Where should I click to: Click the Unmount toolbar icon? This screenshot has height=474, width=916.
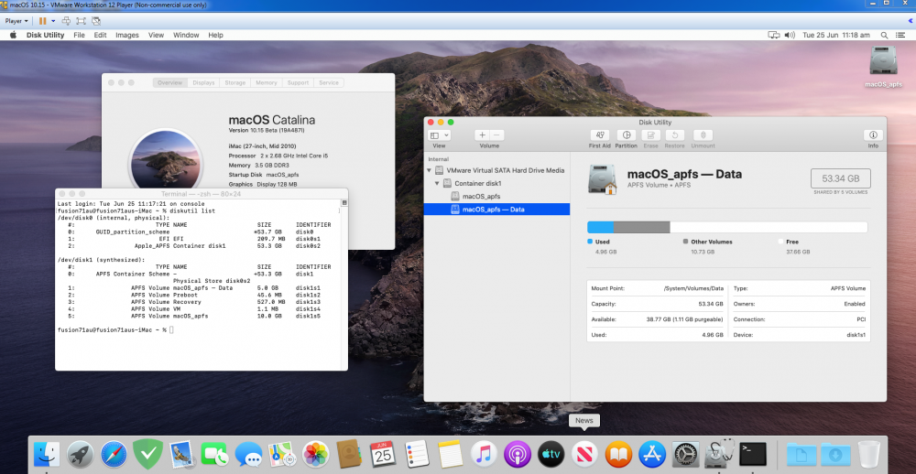coord(703,135)
